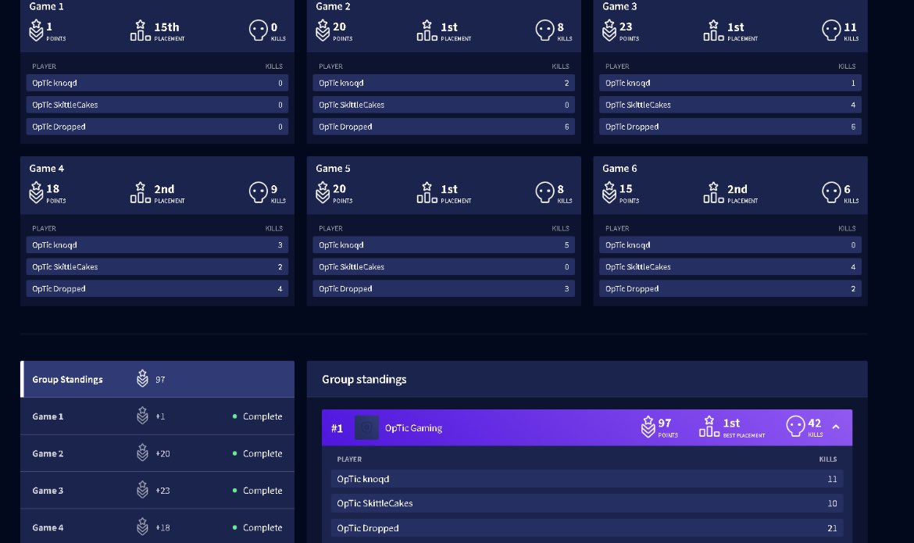Select OpTic knoqd row in Game 5 card
Image resolution: width=914 pixels, height=543 pixels.
tap(444, 245)
